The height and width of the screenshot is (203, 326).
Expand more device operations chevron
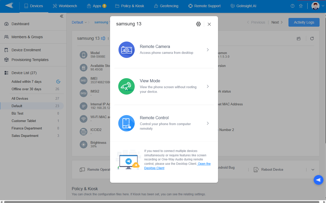click(313, 169)
